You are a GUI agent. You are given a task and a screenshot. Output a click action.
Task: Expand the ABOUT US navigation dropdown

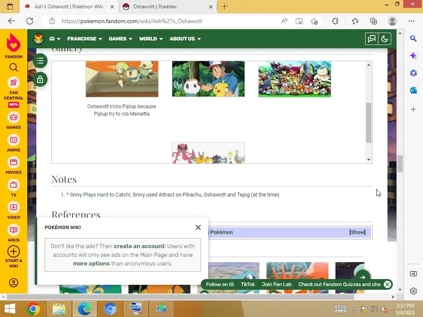click(x=185, y=39)
